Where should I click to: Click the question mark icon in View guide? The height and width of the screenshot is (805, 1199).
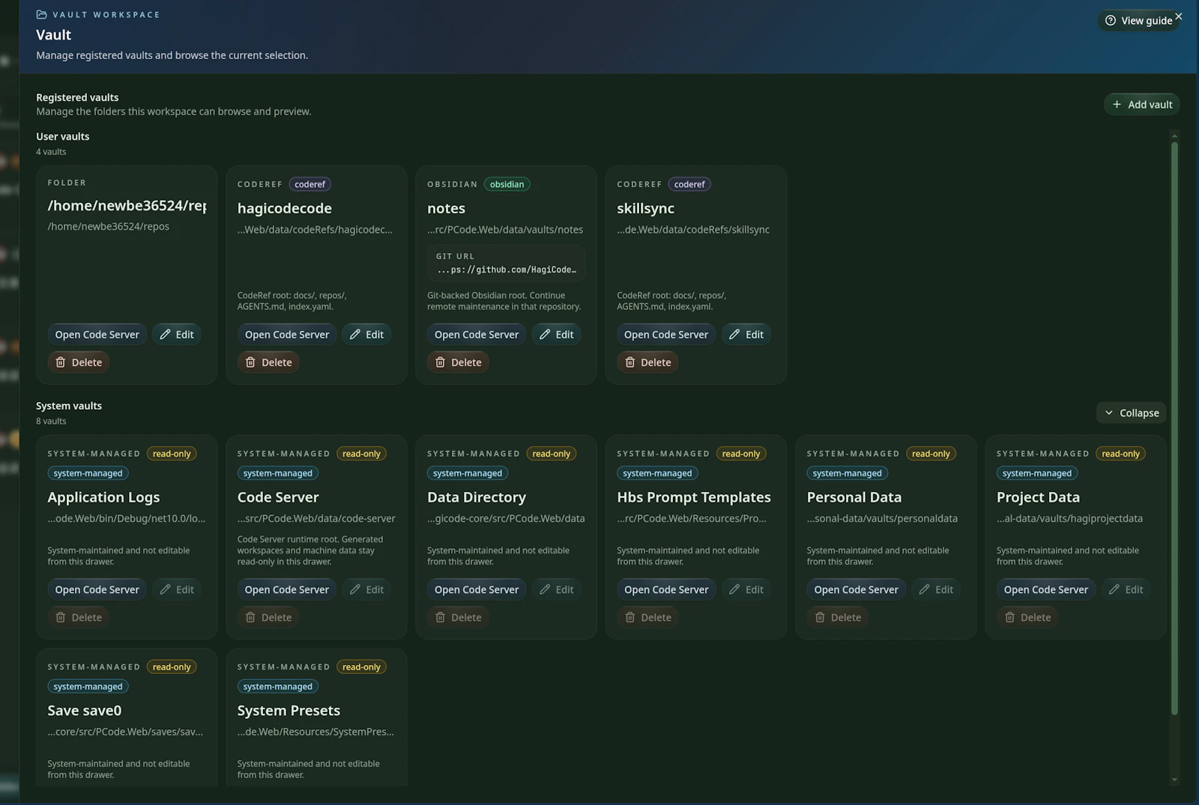coord(1110,20)
